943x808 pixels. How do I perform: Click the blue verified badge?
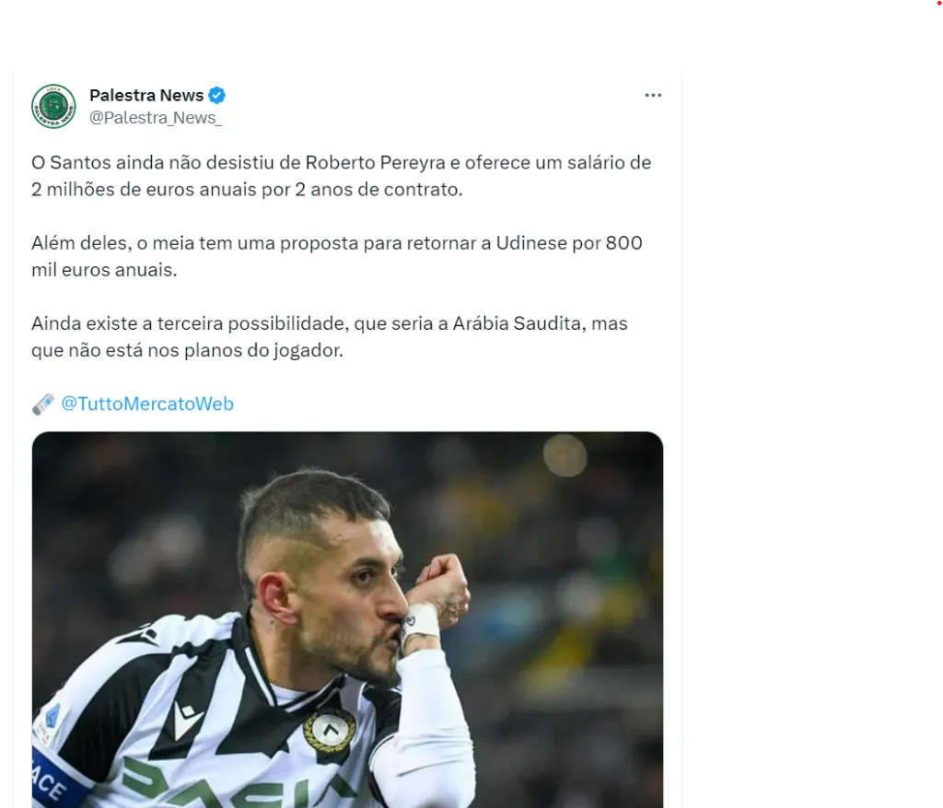(x=217, y=95)
